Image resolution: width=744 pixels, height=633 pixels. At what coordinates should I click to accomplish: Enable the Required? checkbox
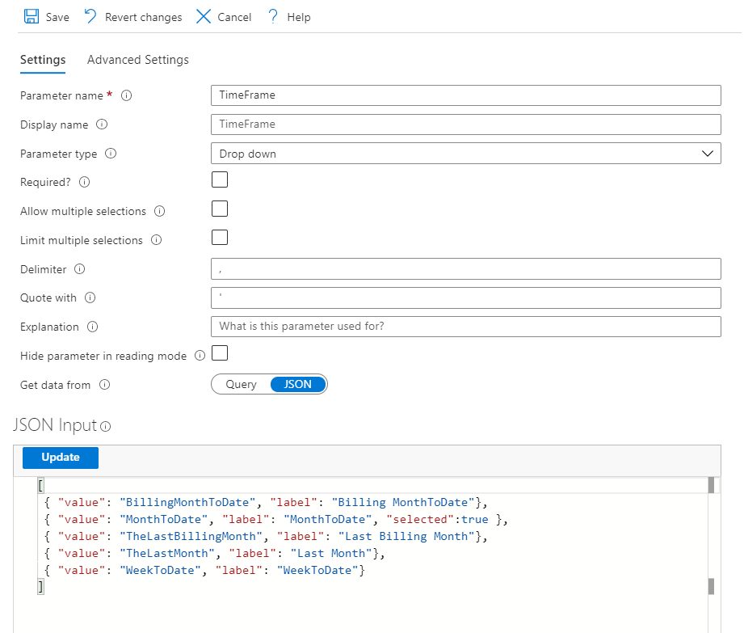coord(220,180)
